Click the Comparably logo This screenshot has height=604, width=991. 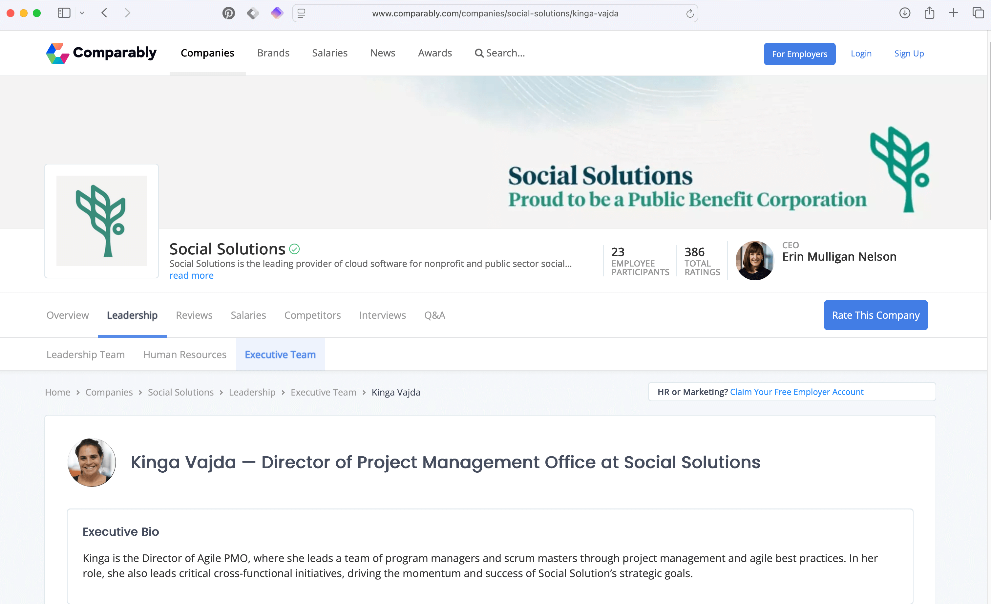pos(101,53)
